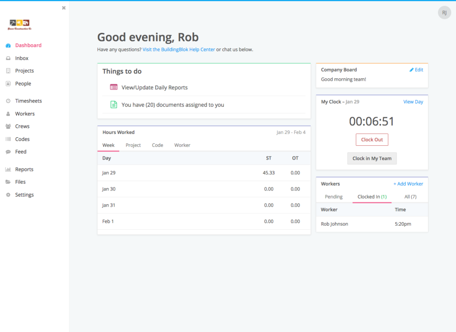Click Clock in My Team
The height and width of the screenshot is (332, 456).
(x=372, y=158)
